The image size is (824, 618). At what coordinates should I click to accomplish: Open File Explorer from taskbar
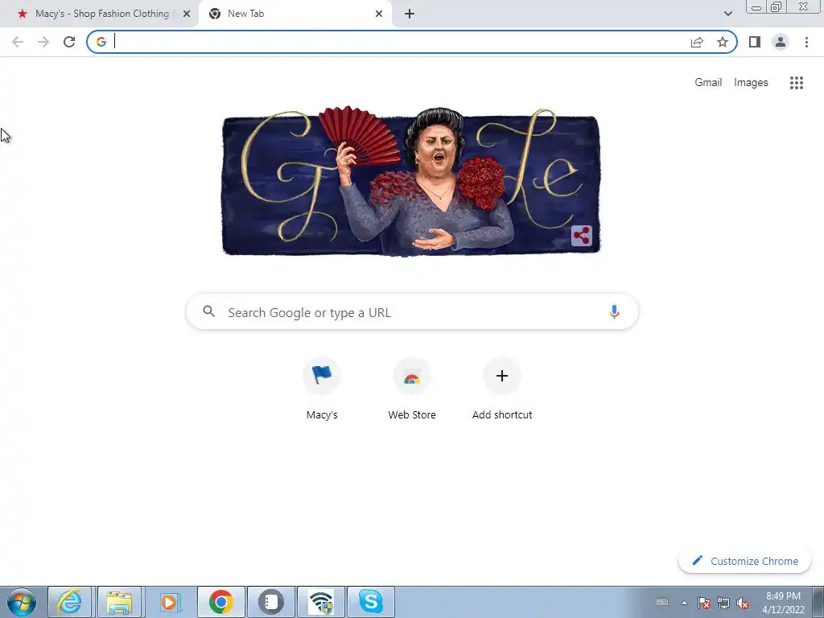[x=119, y=602]
